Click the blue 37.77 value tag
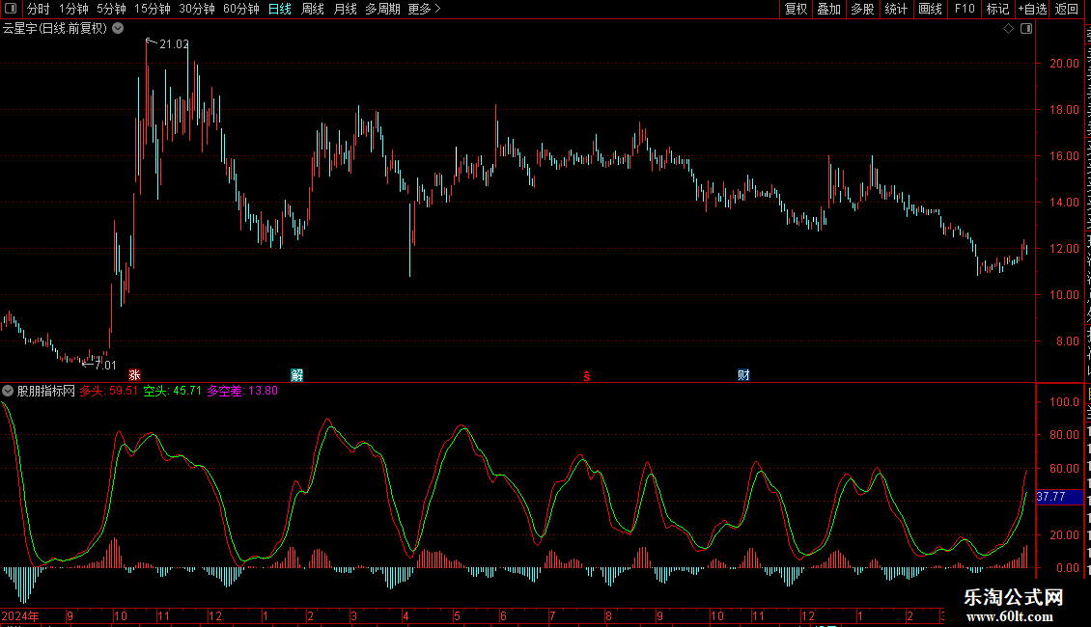The image size is (1091, 627). coord(1060,497)
